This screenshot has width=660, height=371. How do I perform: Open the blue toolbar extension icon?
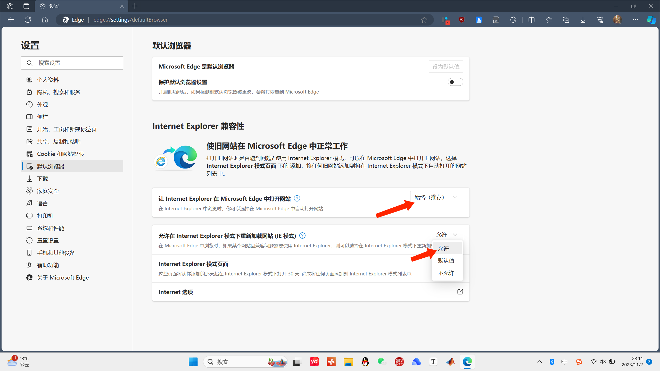click(x=479, y=20)
